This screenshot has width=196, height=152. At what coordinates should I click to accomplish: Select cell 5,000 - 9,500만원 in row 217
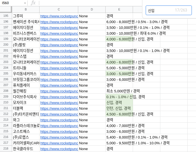[119, 143]
